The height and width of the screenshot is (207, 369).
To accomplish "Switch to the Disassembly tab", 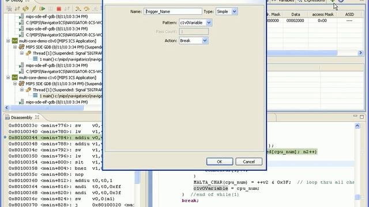I will click(x=22, y=117).
